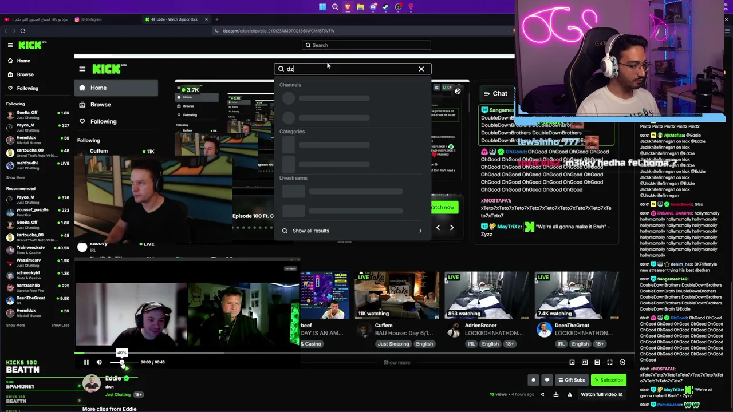The height and width of the screenshot is (412, 733).
Task: Open Watch full video link
Action: (x=602, y=394)
